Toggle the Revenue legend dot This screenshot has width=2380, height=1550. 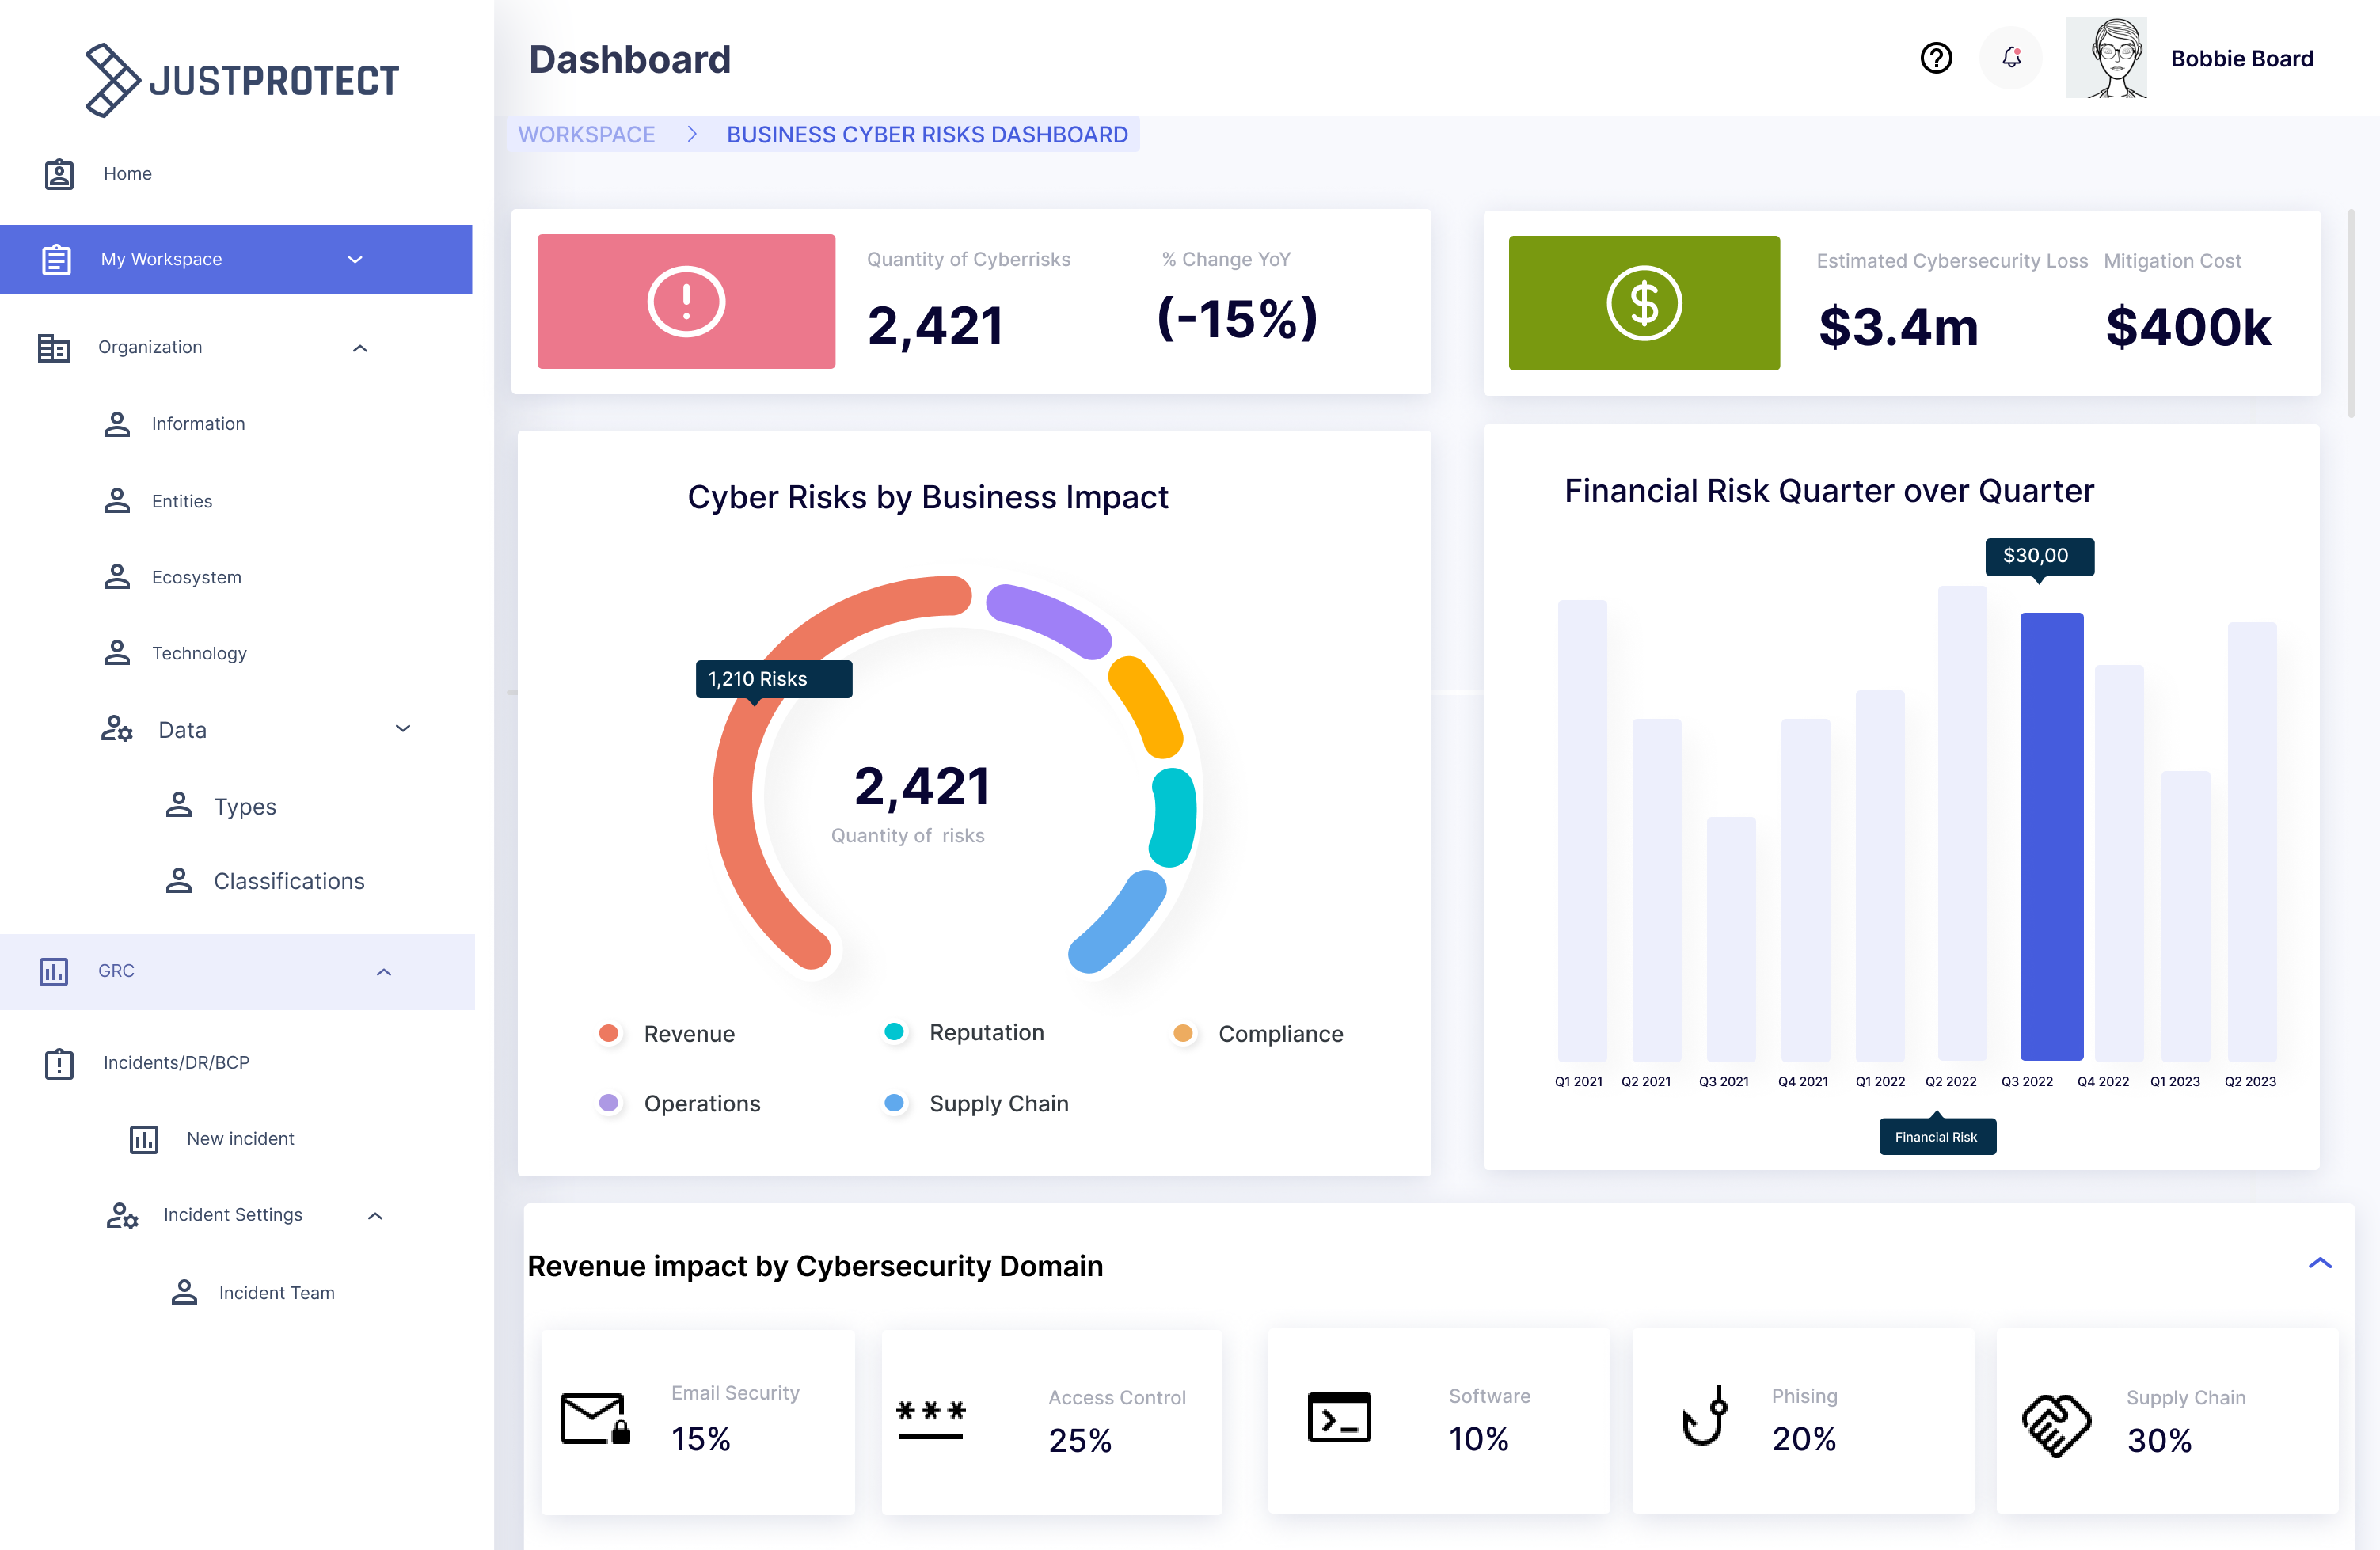(608, 1033)
